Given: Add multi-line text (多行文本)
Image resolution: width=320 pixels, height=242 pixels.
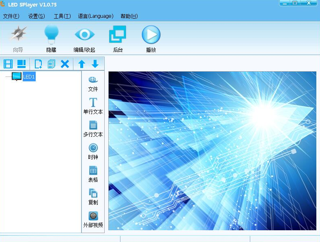Looking at the screenshot, I should [93, 129].
